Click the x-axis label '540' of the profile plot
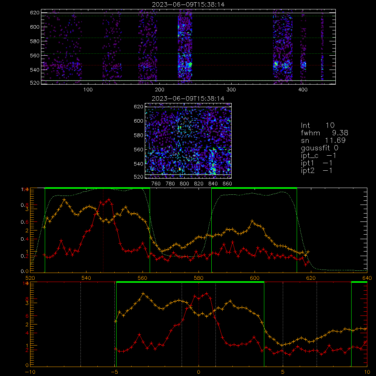376x376 pixels. [86, 278]
